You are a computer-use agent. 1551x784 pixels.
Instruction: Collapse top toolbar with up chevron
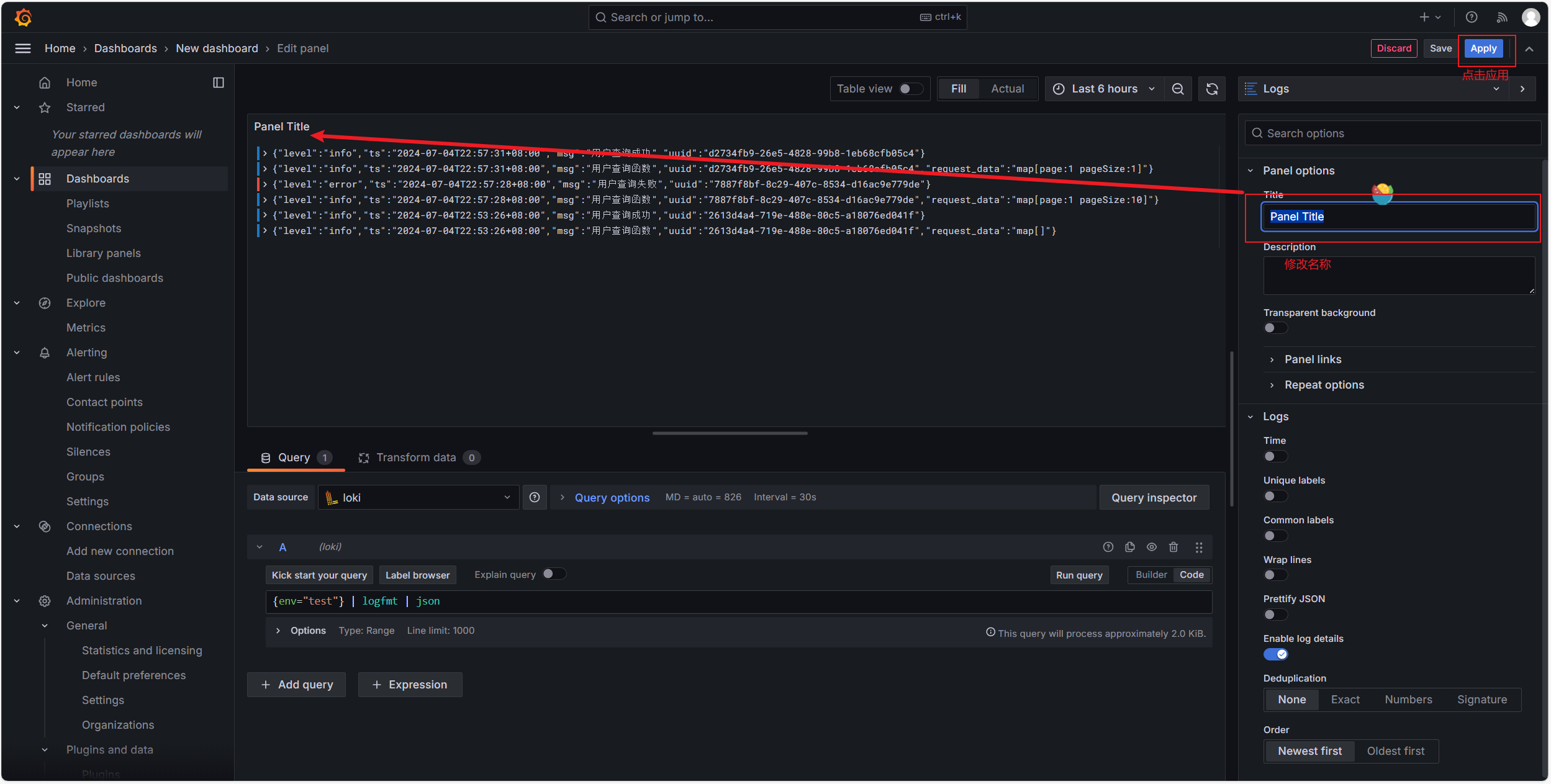[x=1529, y=49]
